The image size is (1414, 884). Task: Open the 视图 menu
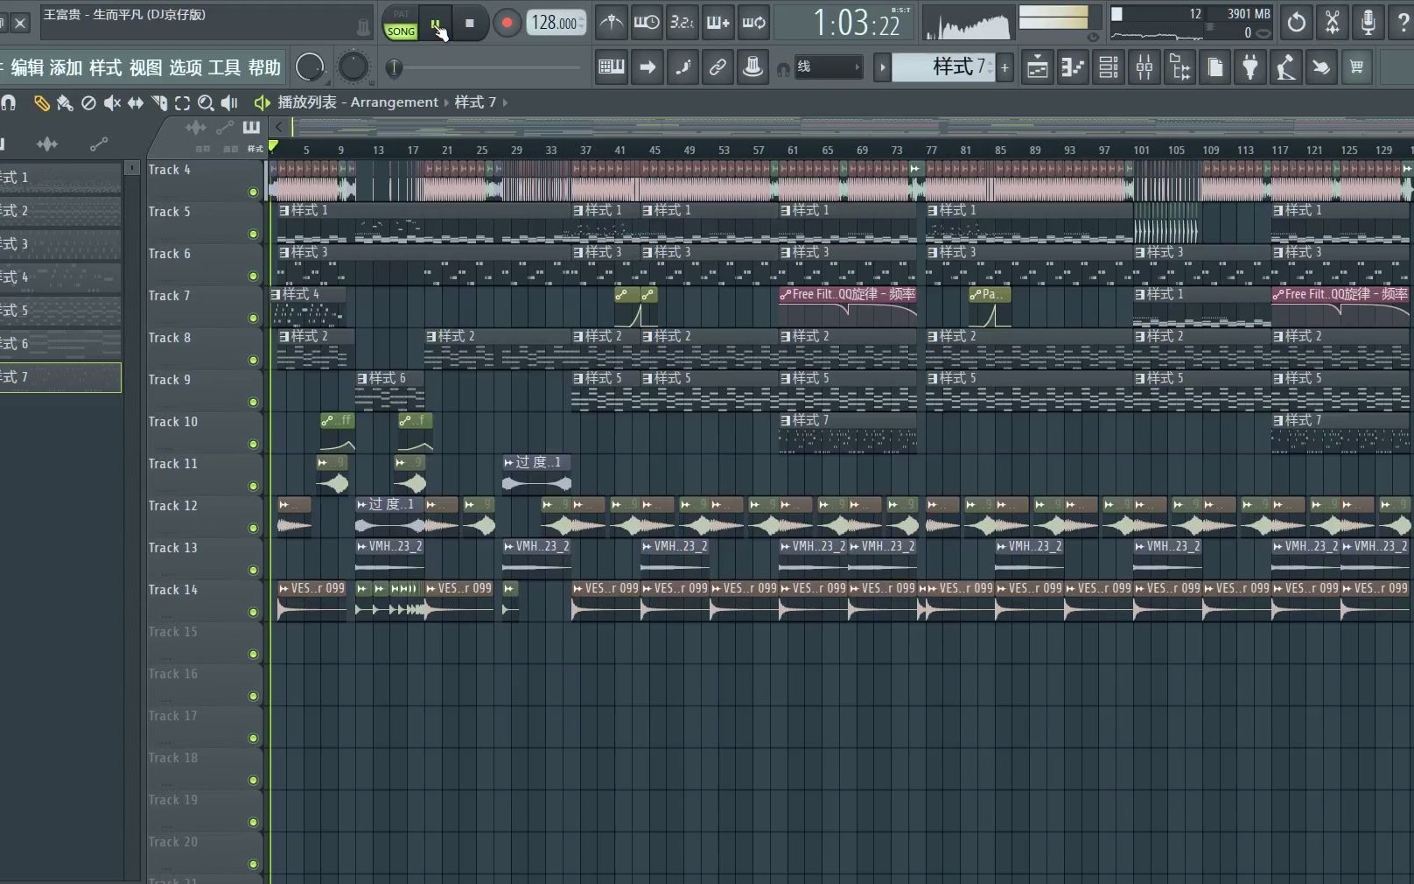(x=146, y=67)
